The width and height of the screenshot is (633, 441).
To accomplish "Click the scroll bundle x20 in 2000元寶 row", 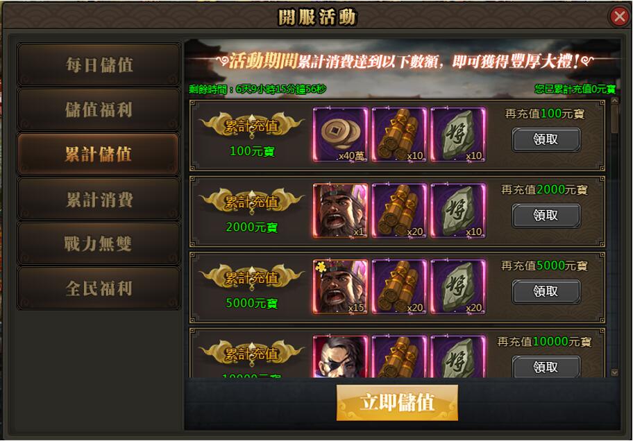I will click(399, 211).
